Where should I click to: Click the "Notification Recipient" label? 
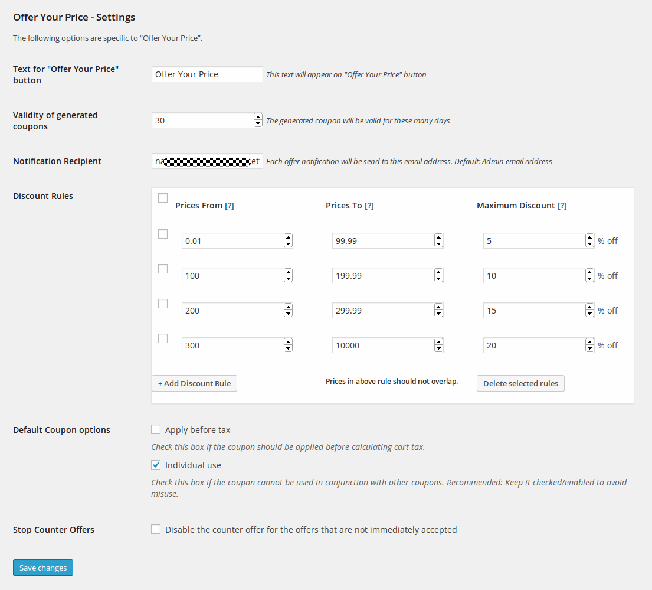[x=57, y=161]
